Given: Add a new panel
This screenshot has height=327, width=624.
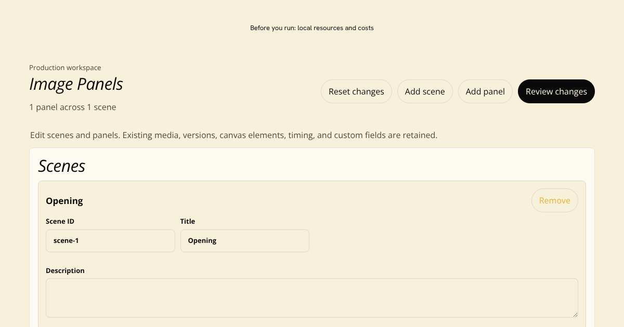Looking at the screenshot, I should [x=485, y=91].
